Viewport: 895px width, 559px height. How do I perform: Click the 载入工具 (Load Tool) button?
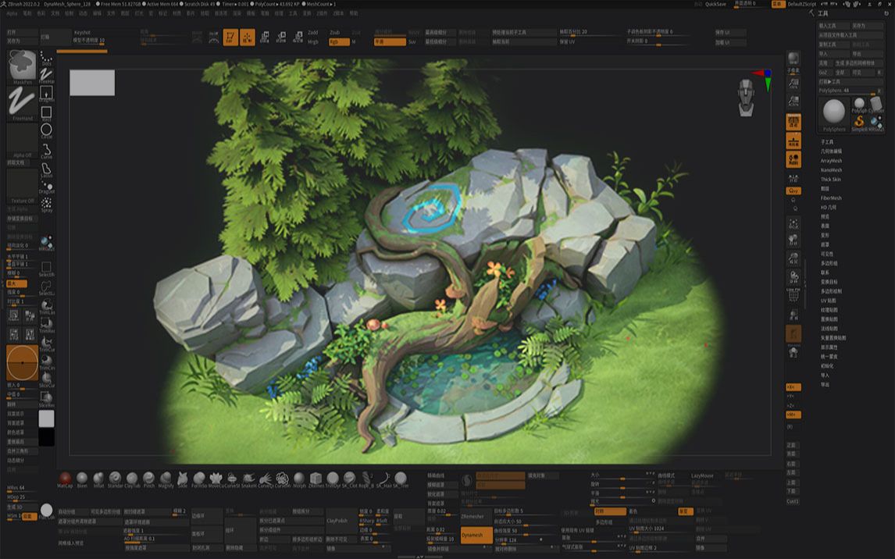833,26
